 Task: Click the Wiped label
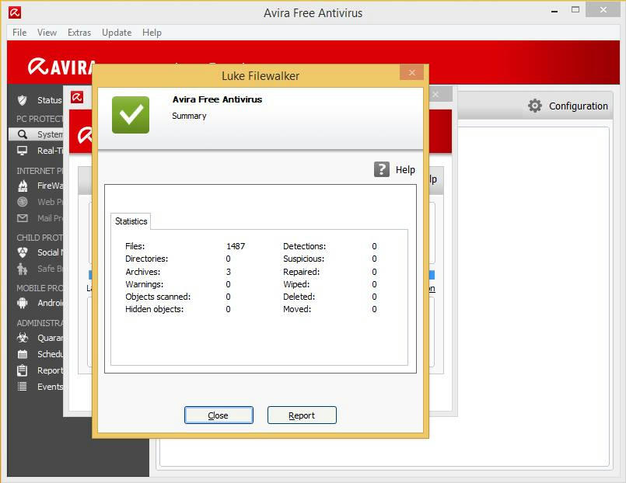[x=296, y=284]
